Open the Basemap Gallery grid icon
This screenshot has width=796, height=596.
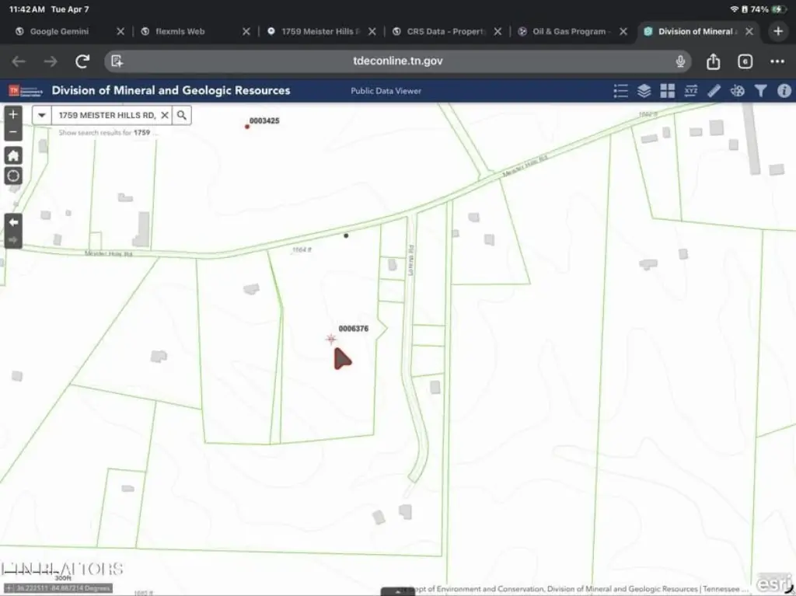point(667,91)
